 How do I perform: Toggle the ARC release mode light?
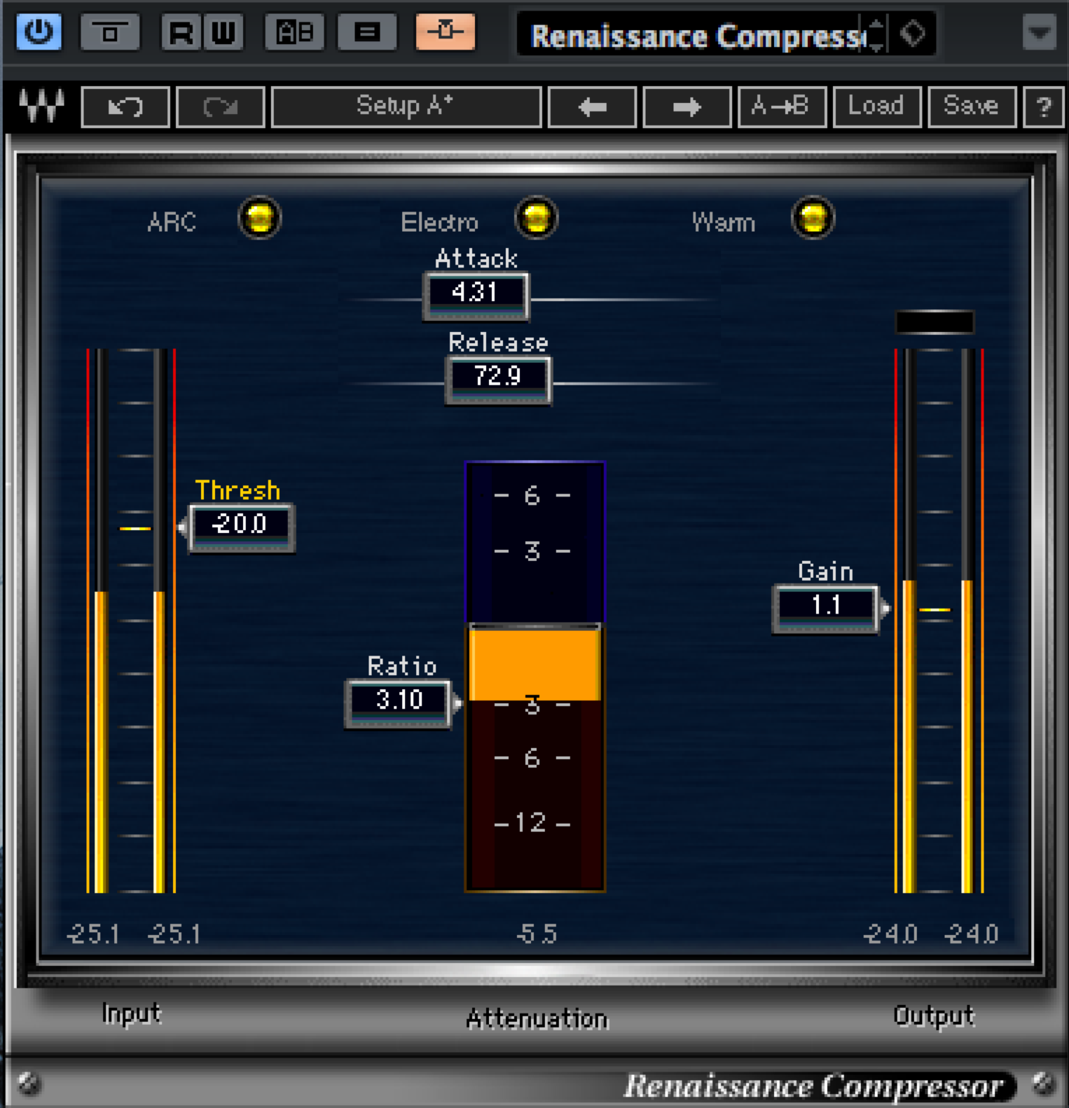(260, 218)
